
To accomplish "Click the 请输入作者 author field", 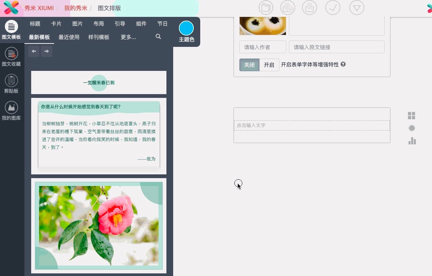I will [x=263, y=47].
